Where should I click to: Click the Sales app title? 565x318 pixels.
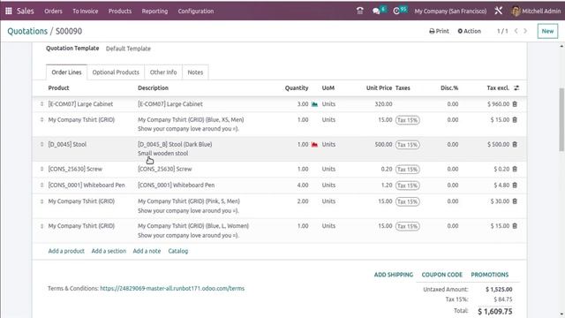click(26, 11)
